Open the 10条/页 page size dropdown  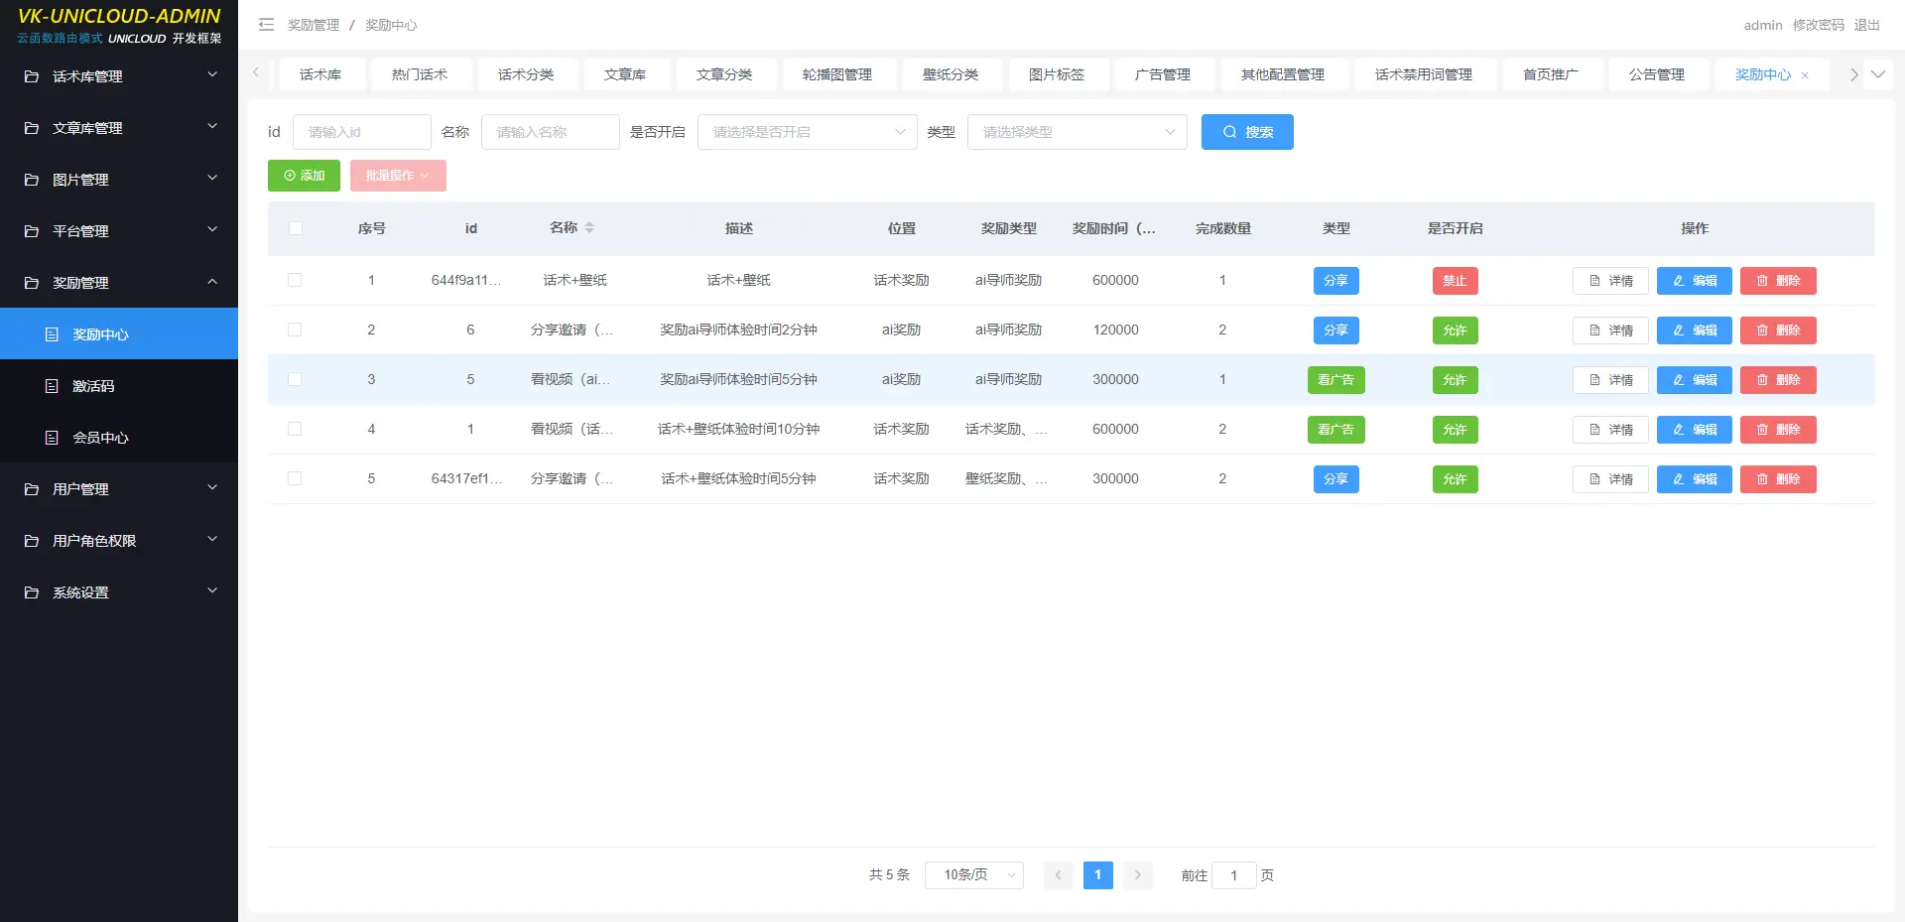[x=974, y=875]
